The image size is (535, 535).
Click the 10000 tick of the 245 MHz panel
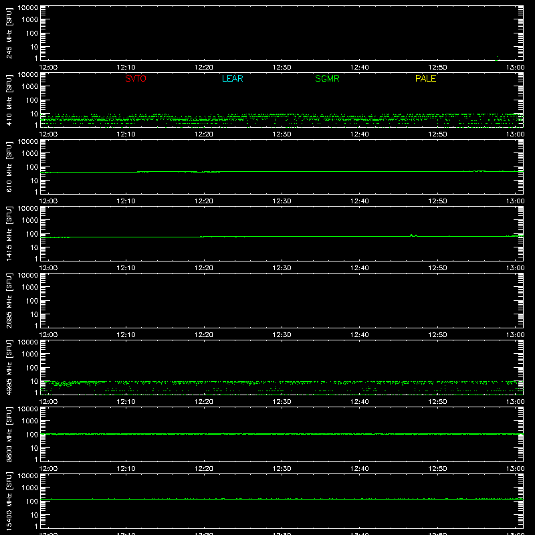[x=28, y=7]
